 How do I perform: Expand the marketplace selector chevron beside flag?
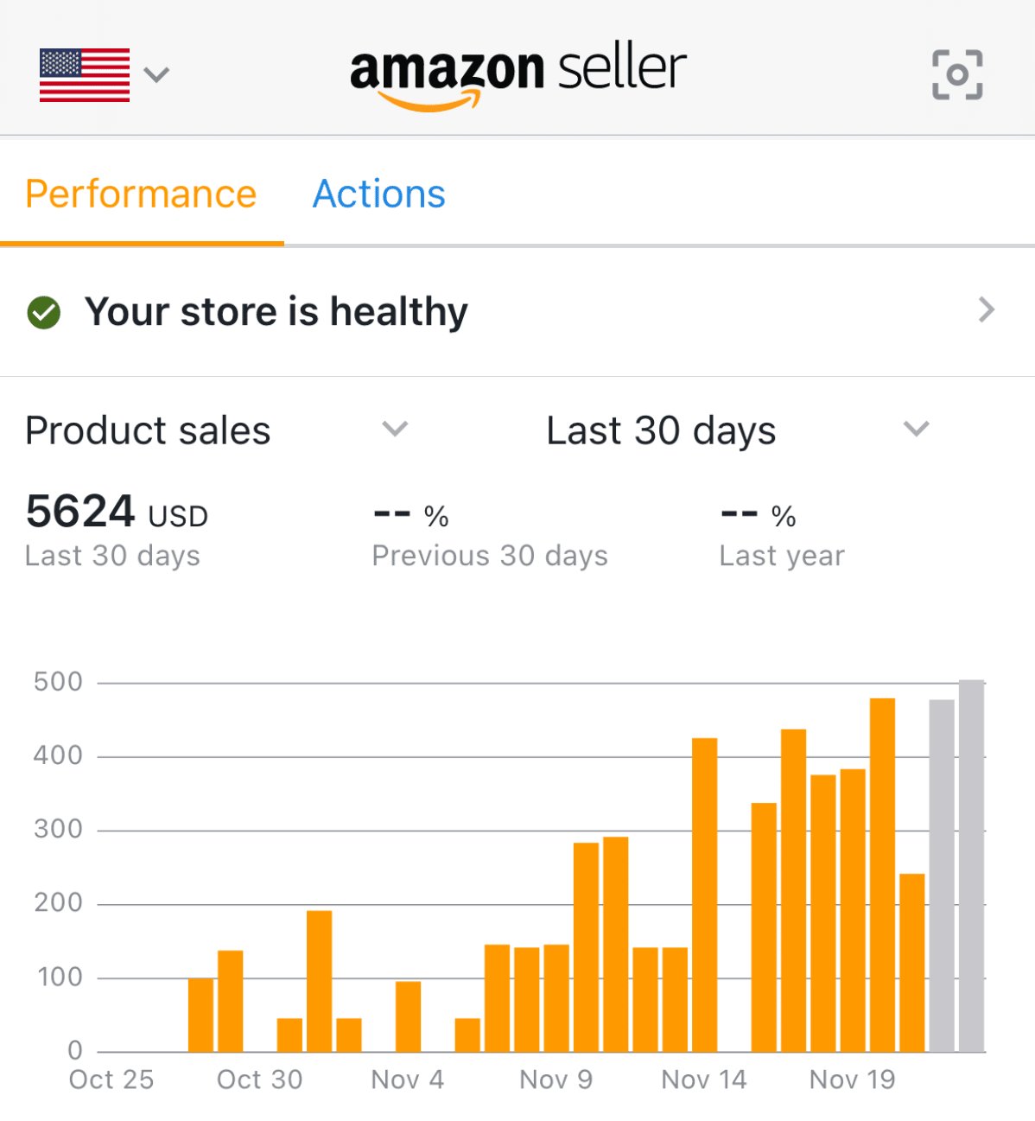pyautogui.click(x=156, y=75)
